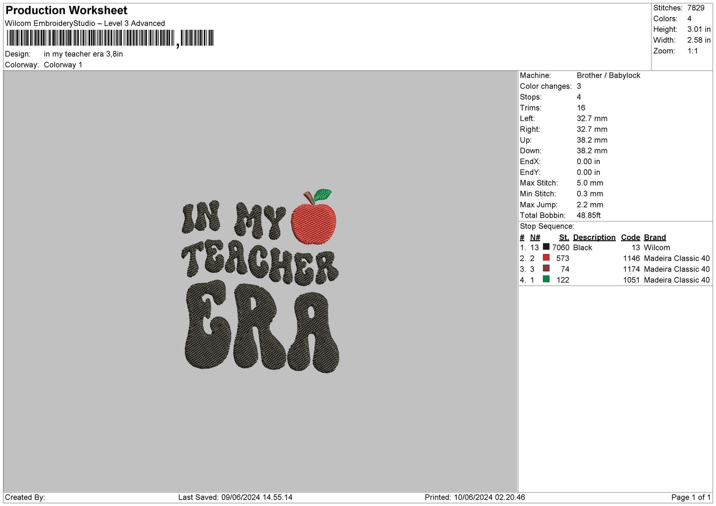Click Total Bobbin value 48.85ft

click(x=589, y=215)
